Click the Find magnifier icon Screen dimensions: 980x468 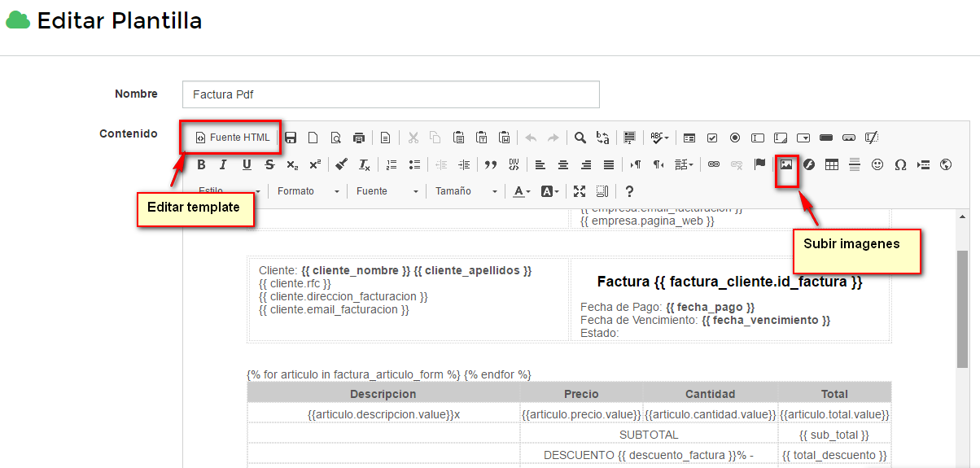tap(580, 138)
